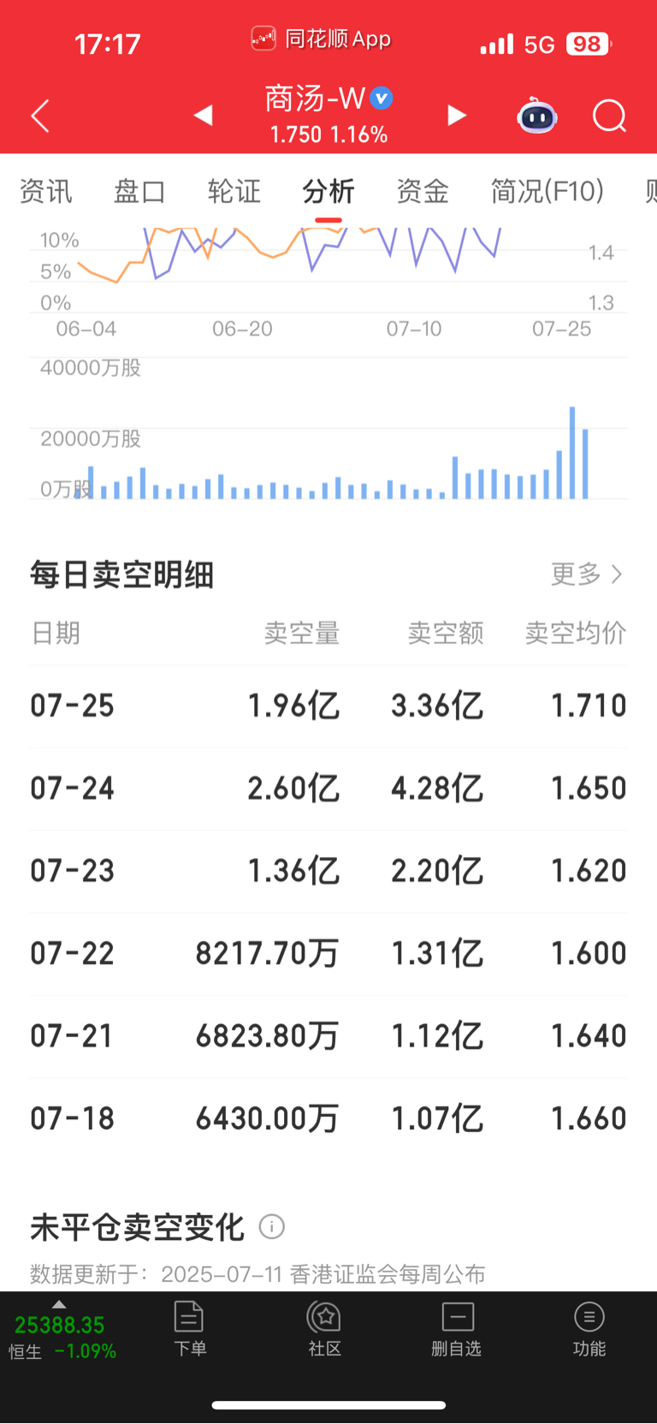Switch to the next stock arrow
This screenshot has width=657, height=1424.
457,115
